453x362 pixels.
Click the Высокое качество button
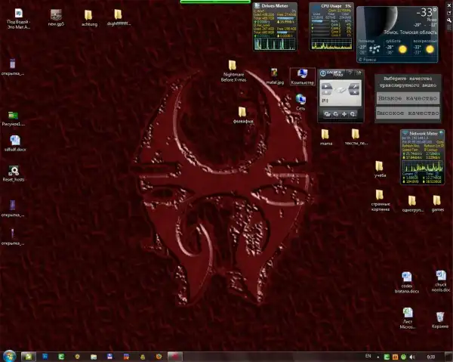coord(408,113)
